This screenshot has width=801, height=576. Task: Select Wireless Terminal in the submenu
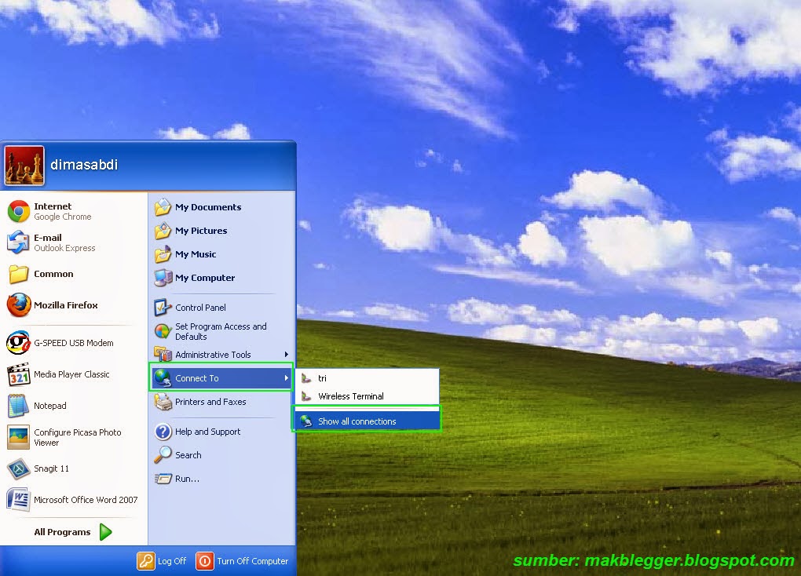[367, 396]
